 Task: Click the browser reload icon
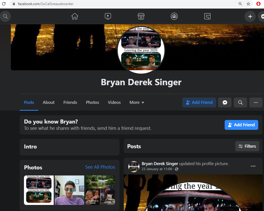[x=4, y=4]
